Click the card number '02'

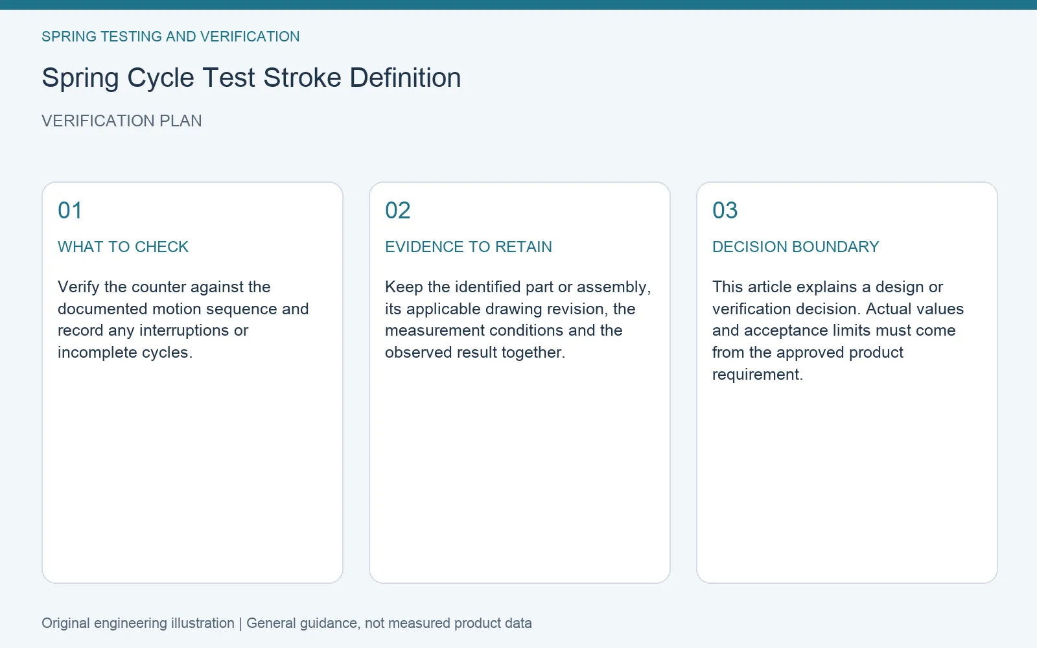pos(398,211)
